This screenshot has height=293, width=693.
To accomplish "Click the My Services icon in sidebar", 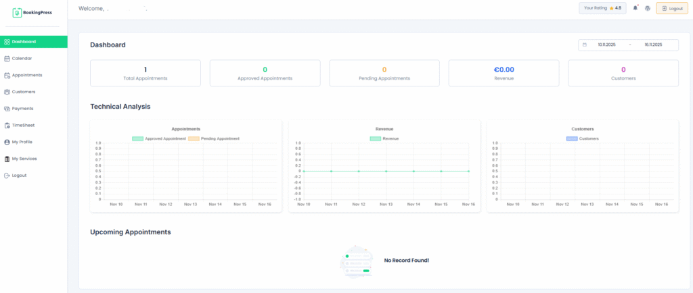I will tap(7, 159).
